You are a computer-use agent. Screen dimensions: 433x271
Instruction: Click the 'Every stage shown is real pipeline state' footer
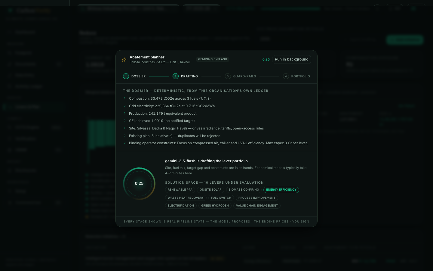[x=216, y=222]
